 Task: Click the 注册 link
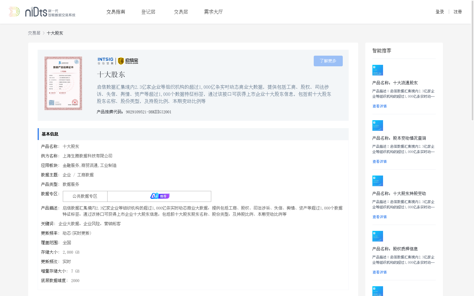(x=458, y=12)
